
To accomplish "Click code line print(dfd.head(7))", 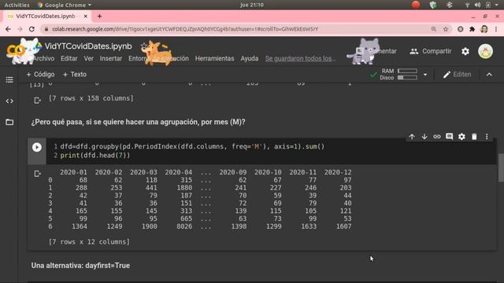I will coord(95,156).
